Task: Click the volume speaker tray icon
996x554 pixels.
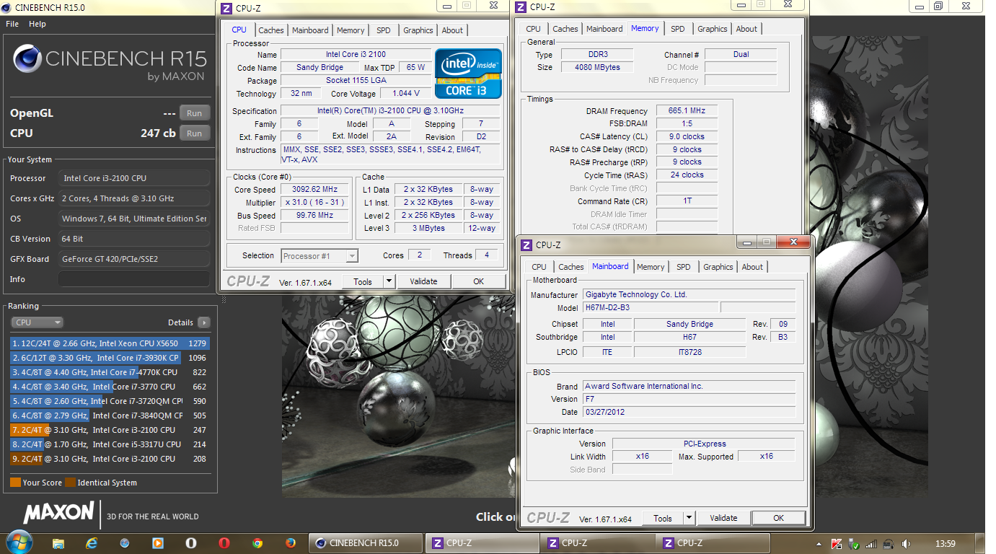Action: coord(906,544)
